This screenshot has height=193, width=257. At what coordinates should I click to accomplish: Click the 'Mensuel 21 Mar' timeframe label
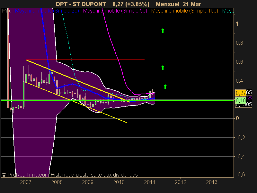click(178, 4)
